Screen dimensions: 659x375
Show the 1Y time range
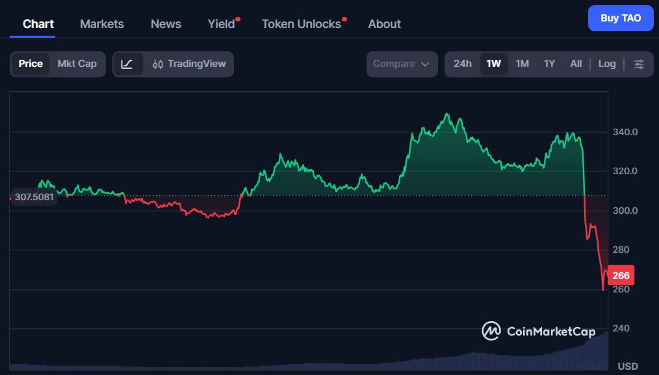coord(549,64)
